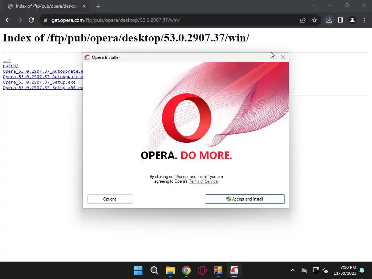The image size is (372, 279).
Task: Open the patch/ directory link
Action: (x=11, y=66)
